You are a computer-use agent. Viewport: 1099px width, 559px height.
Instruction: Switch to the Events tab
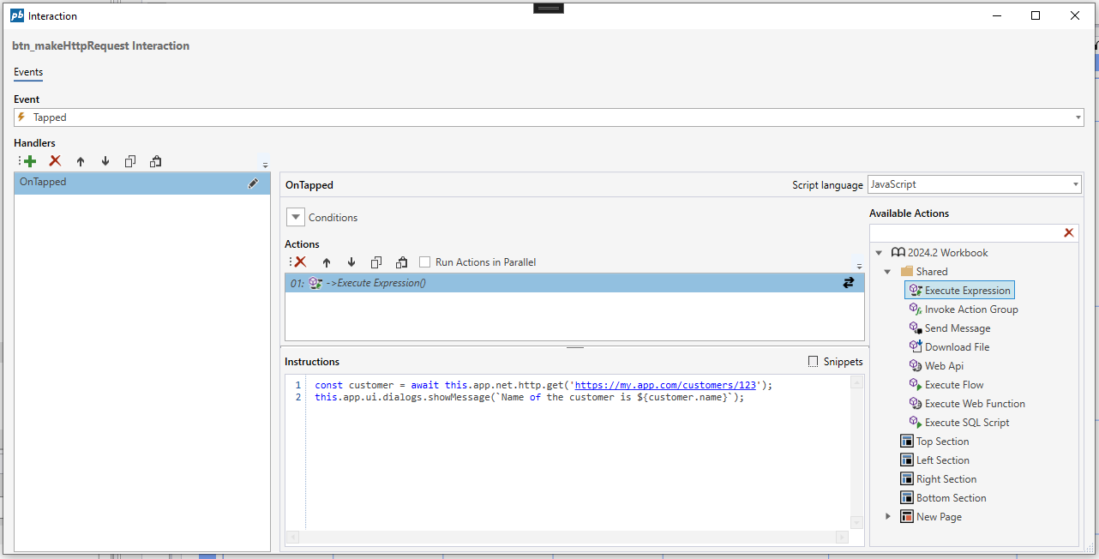pyautogui.click(x=28, y=73)
